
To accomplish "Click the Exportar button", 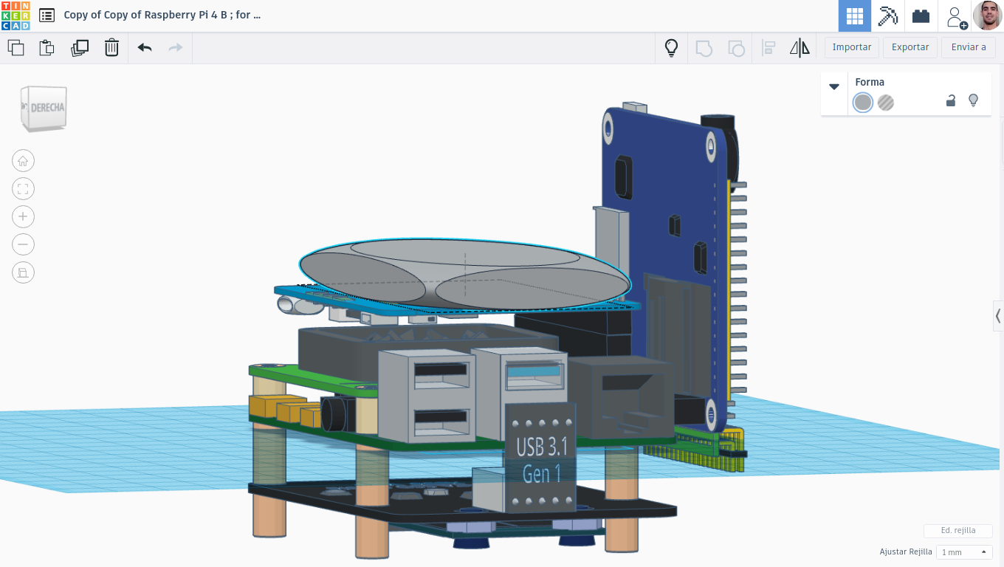I will pos(910,47).
